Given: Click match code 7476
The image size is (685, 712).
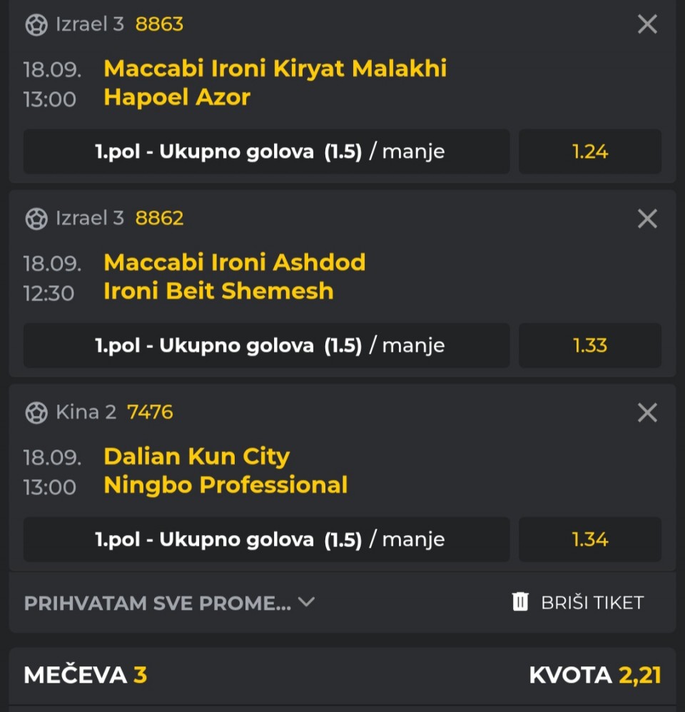Looking at the screenshot, I should tap(150, 412).
